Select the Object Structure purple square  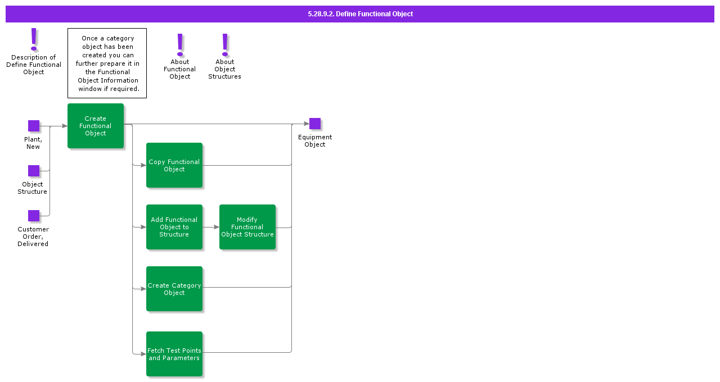point(34,171)
